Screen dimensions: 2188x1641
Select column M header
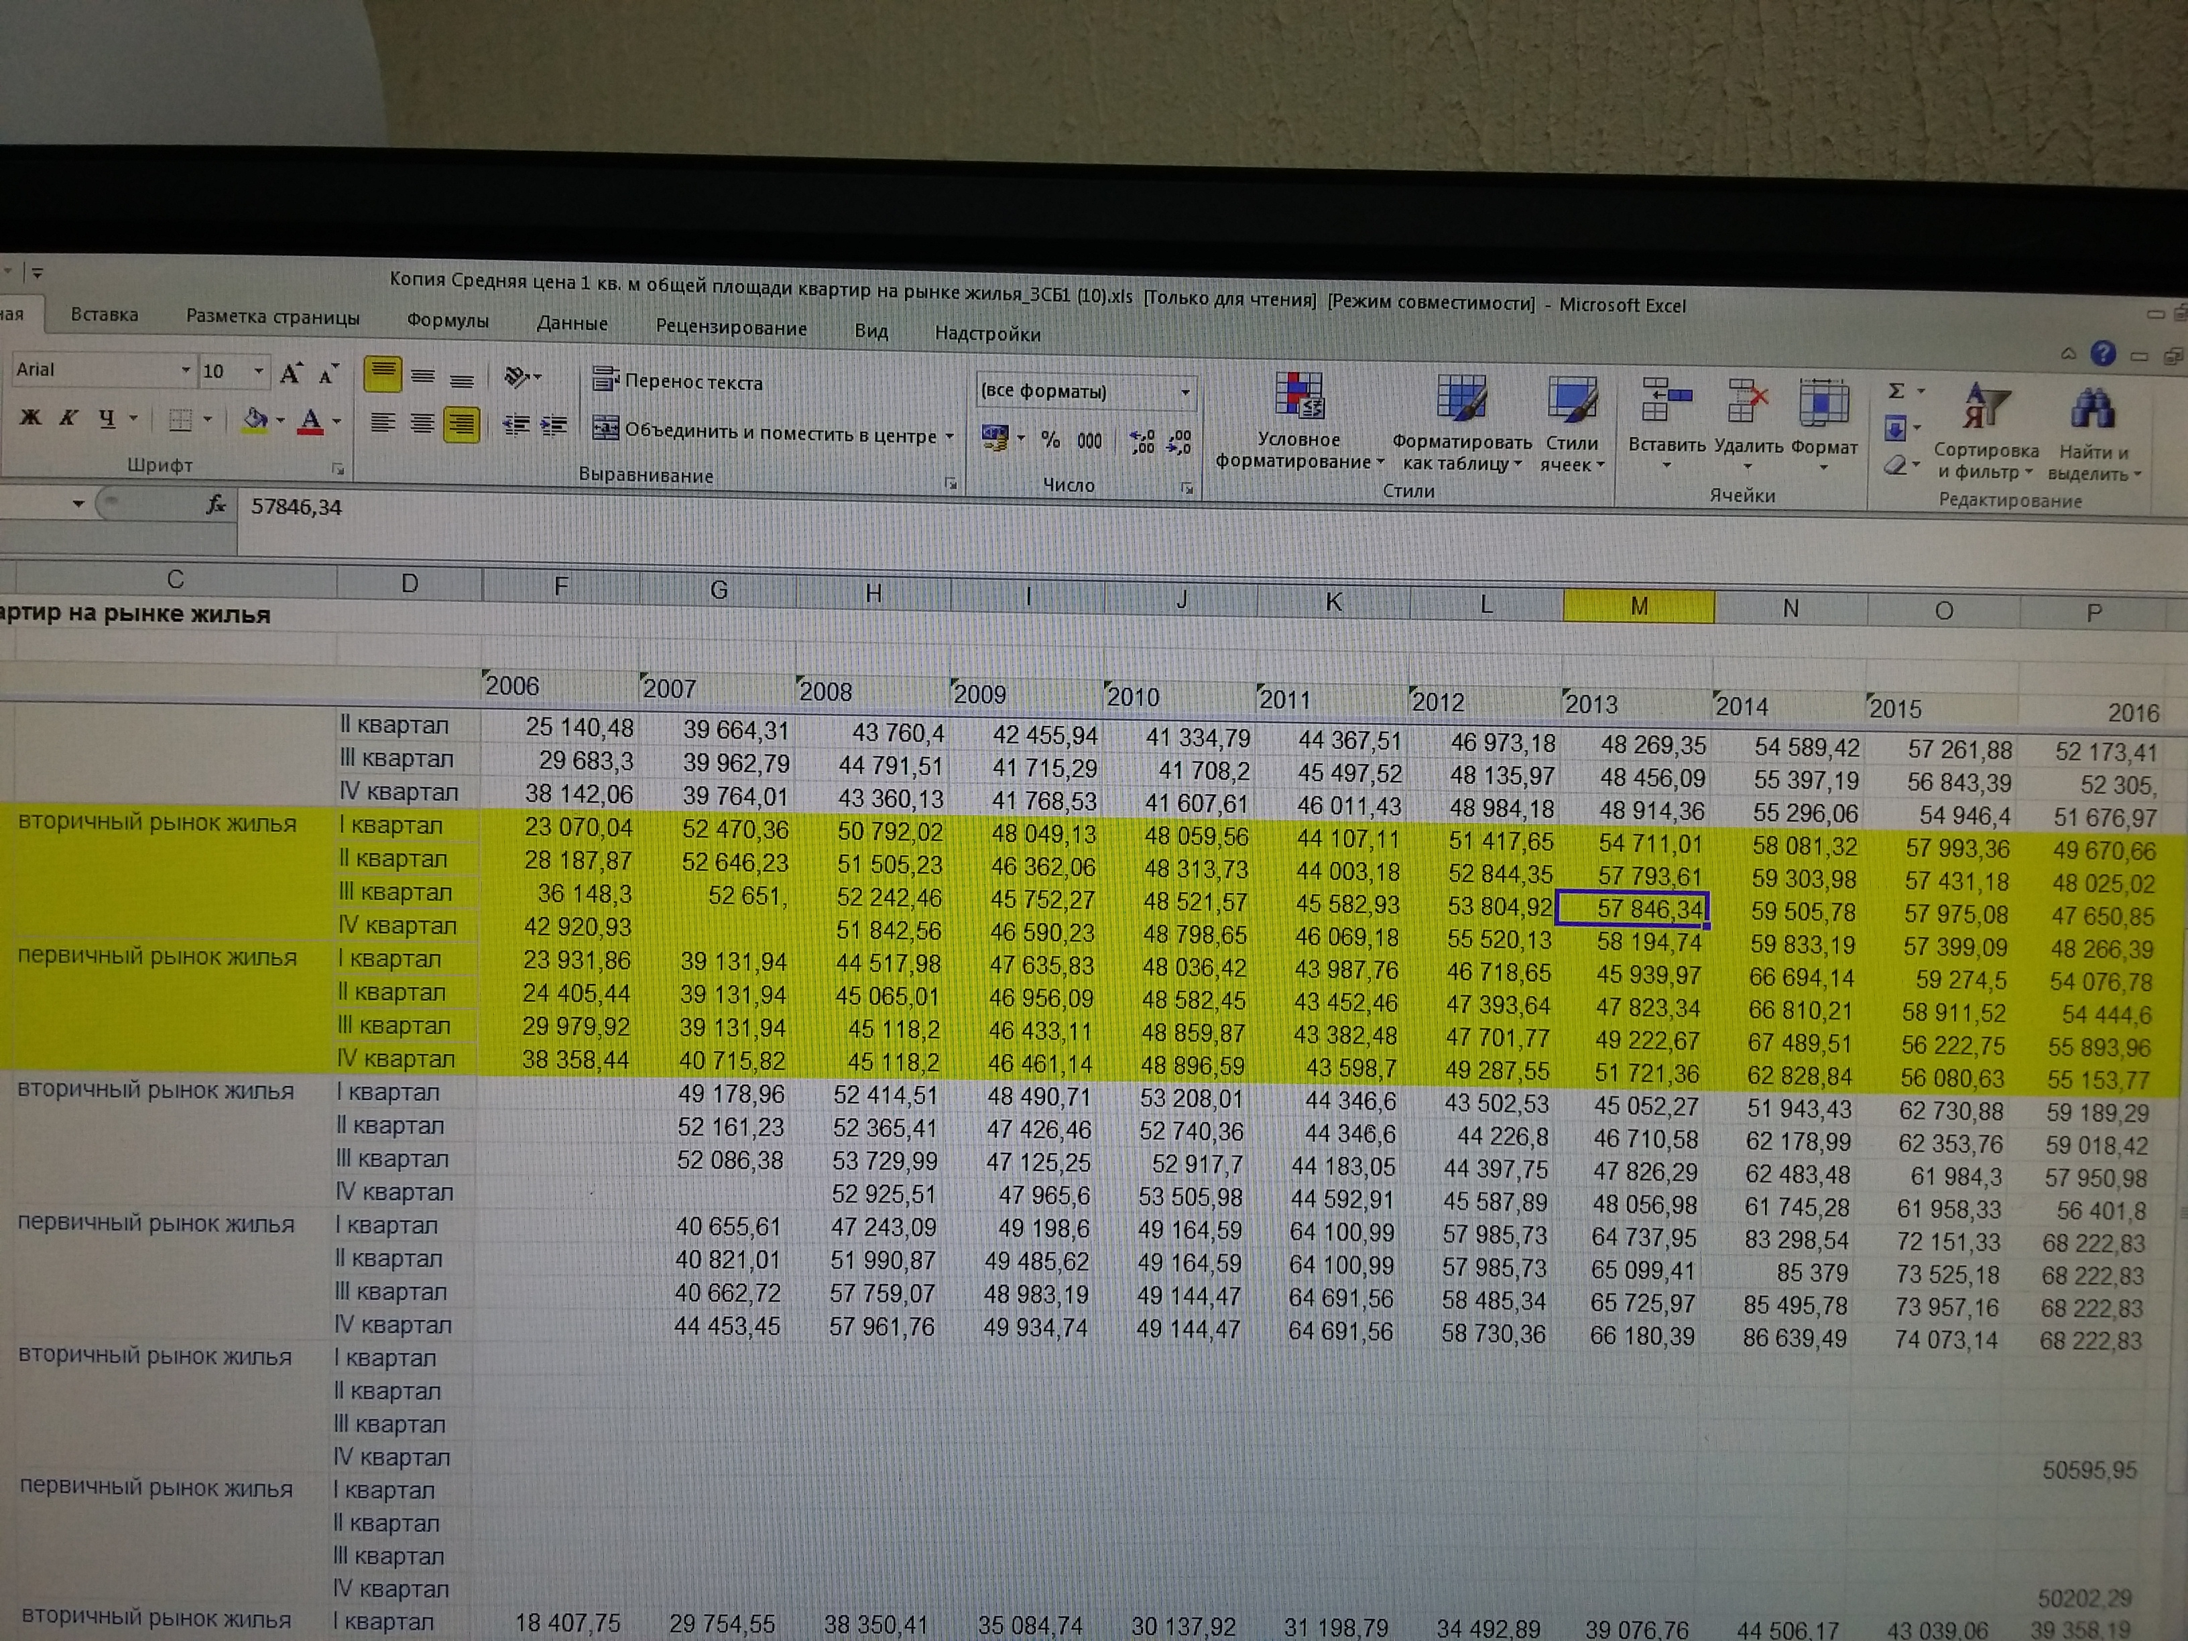(1638, 607)
